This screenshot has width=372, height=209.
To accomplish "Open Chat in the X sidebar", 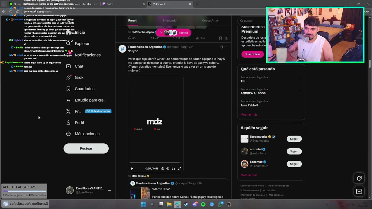I will point(75,66).
